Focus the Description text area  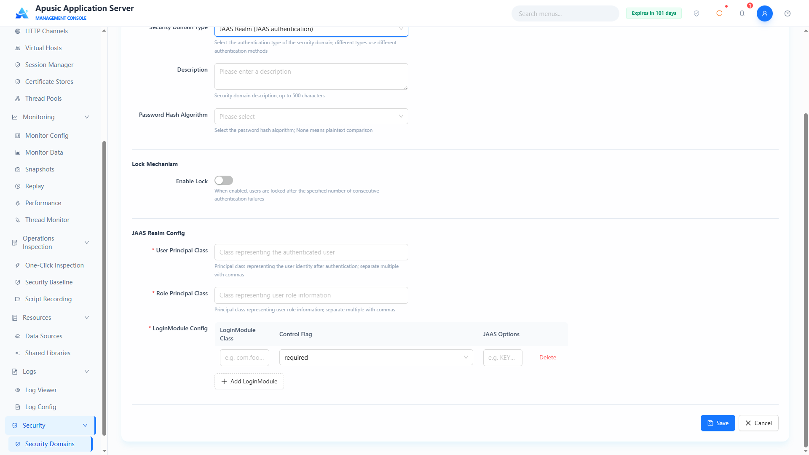click(x=311, y=76)
